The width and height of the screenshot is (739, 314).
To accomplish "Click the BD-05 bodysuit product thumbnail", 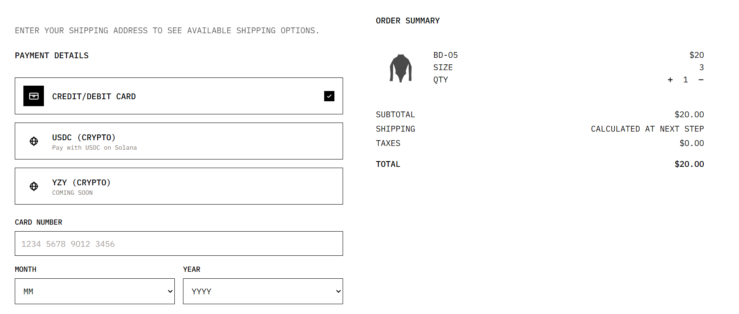I will 400,68.
